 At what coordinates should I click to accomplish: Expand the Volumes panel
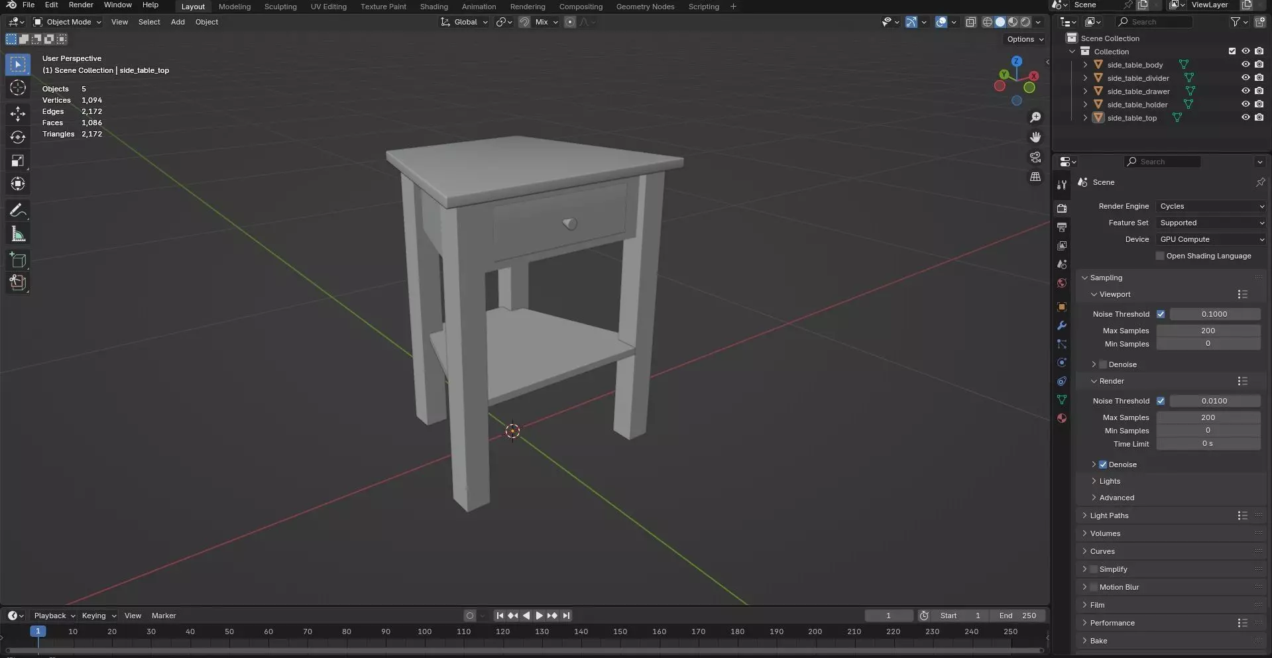pyautogui.click(x=1105, y=533)
